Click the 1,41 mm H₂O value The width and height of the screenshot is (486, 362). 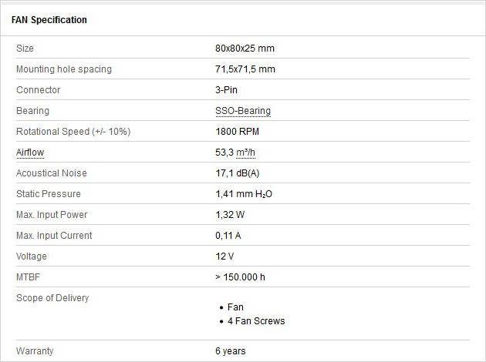click(x=244, y=193)
